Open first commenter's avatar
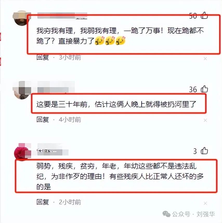This screenshot has width=222, height=223. 21,18
